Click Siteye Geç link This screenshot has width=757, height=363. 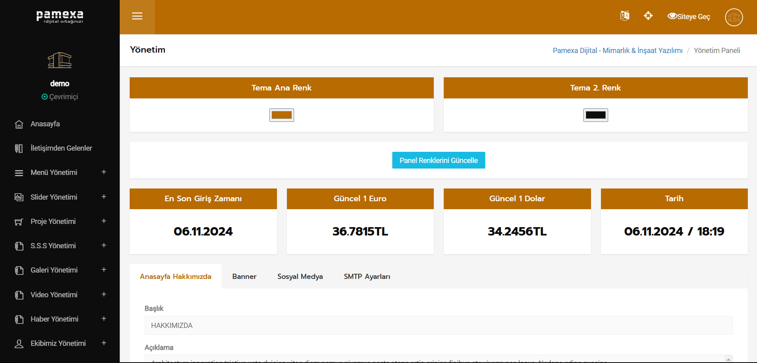pyautogui.click(x=689, y=16)
